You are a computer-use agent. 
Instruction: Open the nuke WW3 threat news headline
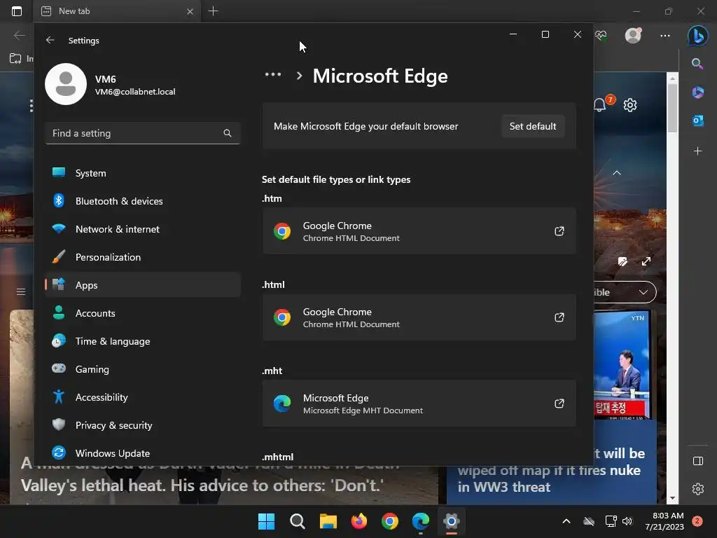coord(551,470)
